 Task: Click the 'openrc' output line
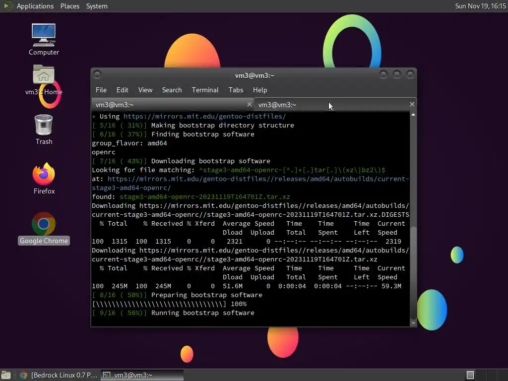point(104,152)
